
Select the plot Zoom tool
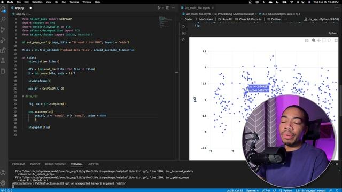click(x=314, y=41)
